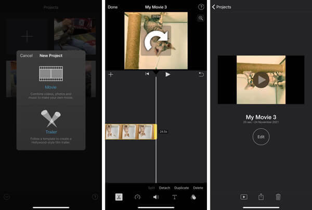Viewport: 312px width, 210px height.
Task: Open the speedometer Speed tool
Action: click(137, 197)
